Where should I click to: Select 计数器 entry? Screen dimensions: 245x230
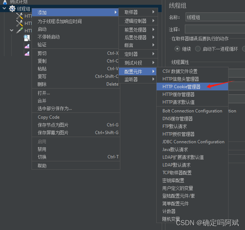pyautogui.click(x=192, y=211)
